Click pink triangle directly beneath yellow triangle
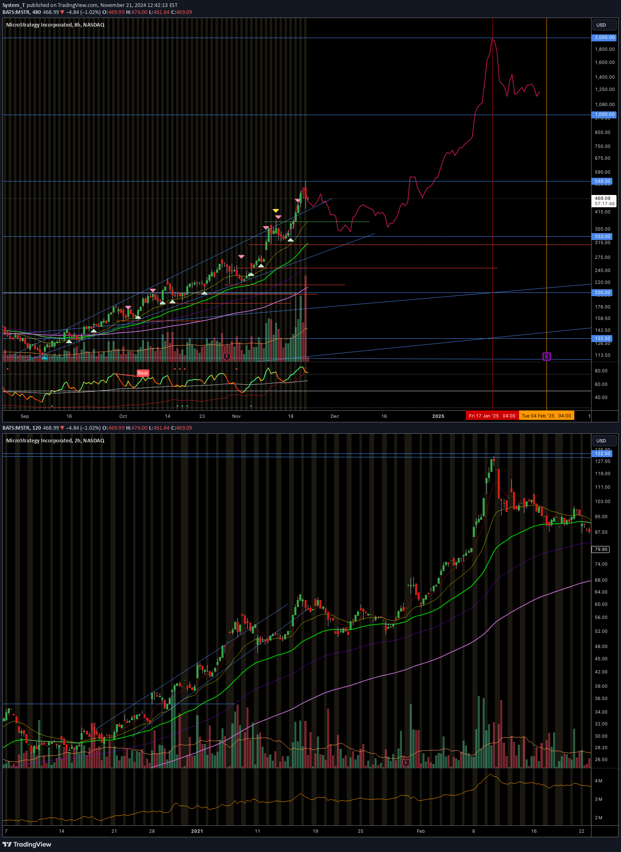The width and height of the screenshot is (621, 852). [x=278, y=217]
